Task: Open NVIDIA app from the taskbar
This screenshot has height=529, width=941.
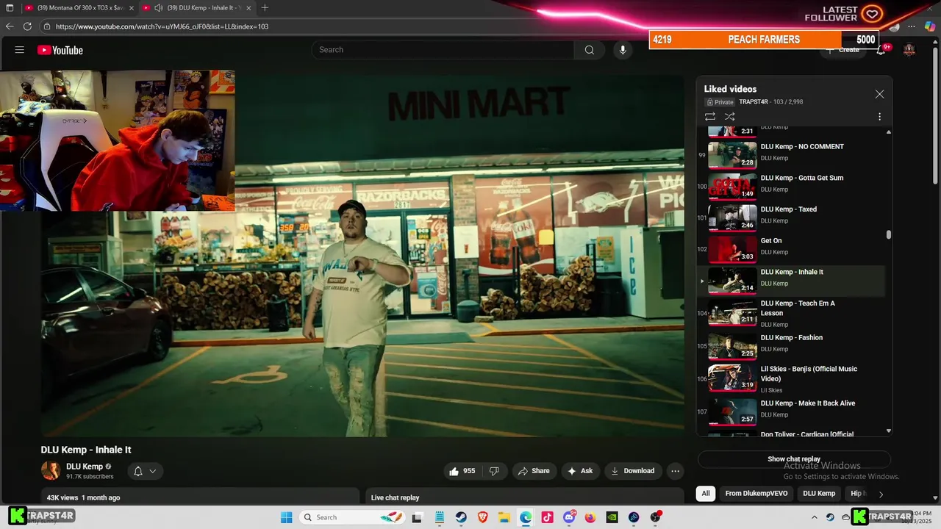Action: [612, 517]
